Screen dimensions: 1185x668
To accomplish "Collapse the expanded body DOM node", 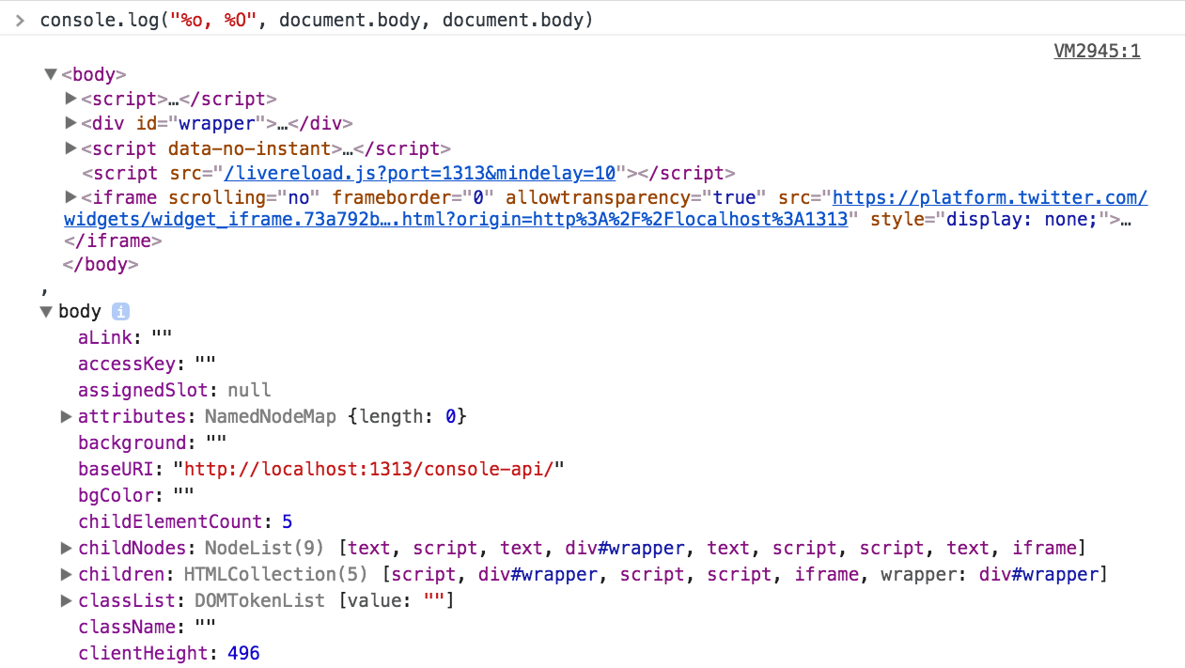I will (x=50, y=73).
